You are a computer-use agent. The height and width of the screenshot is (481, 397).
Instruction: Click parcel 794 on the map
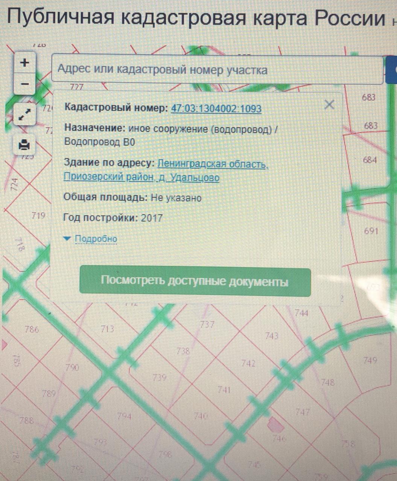pyautogui.click(x=124, y=416)
